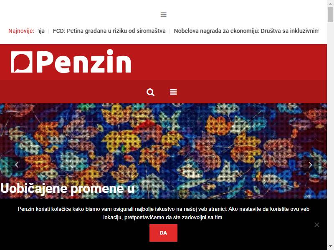Open 'FCD: Petina građana u riziku od siromaštva' headline
The height and width of the screenshot is (250, 334).
[109, 31]
